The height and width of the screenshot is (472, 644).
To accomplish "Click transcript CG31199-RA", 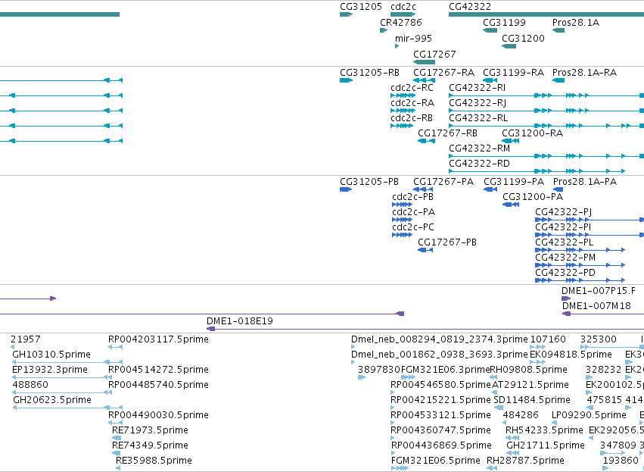I will pyautogui.click(x=490, y=80).
